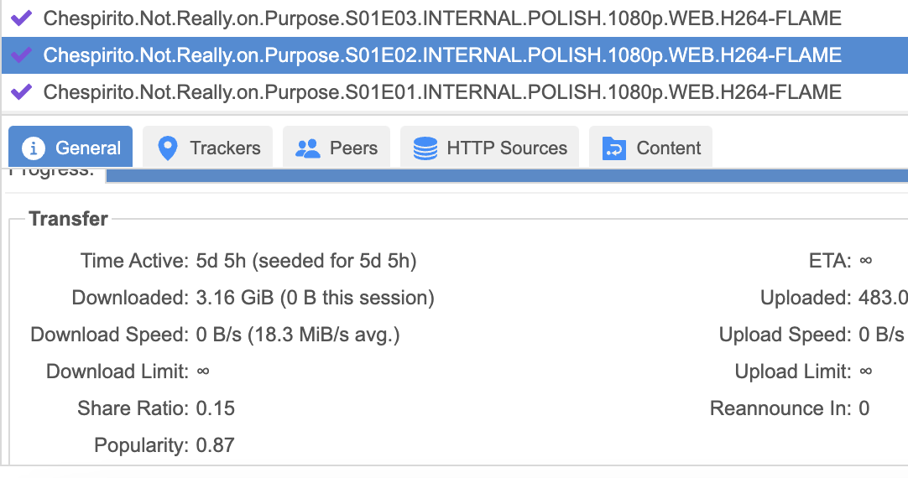Switch to the Trackers tab label
Viewport: 908px width, 478px height.
(x=225, y=148)
